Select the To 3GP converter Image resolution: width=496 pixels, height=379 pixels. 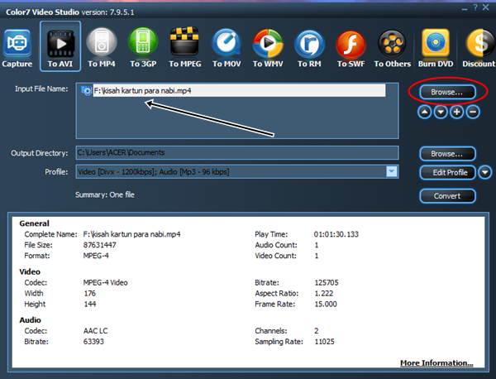(x=143, y=48)
